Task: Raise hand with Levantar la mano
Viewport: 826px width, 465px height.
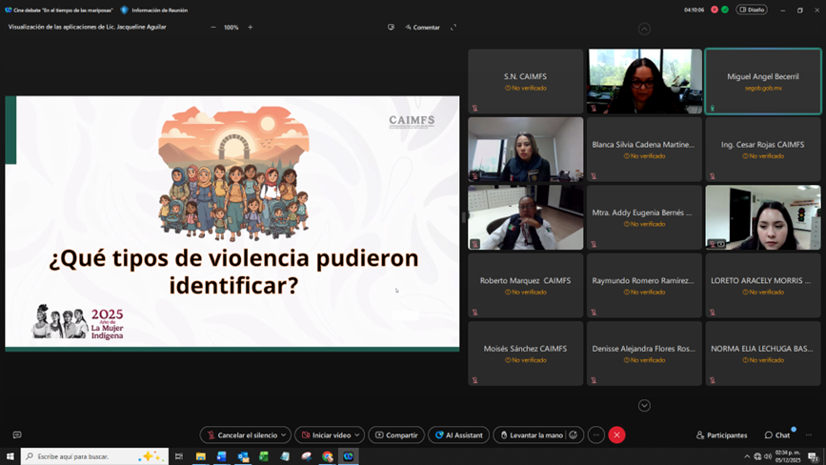Action: coord(531,435)
